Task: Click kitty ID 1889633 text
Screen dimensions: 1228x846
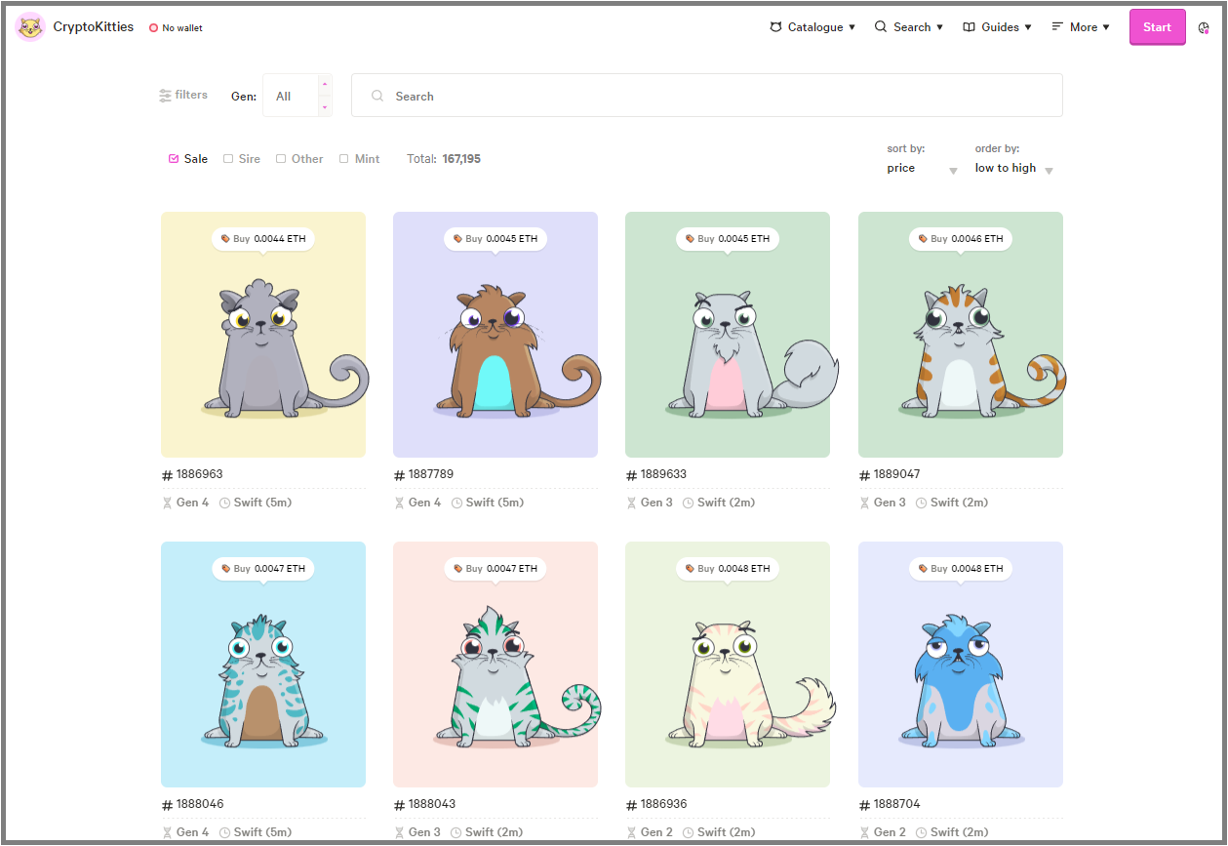Action: (663, 474)
